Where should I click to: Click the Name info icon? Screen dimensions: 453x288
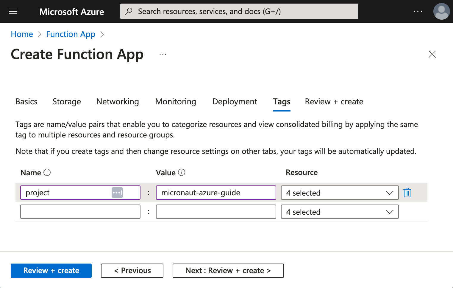pos(47,172)
